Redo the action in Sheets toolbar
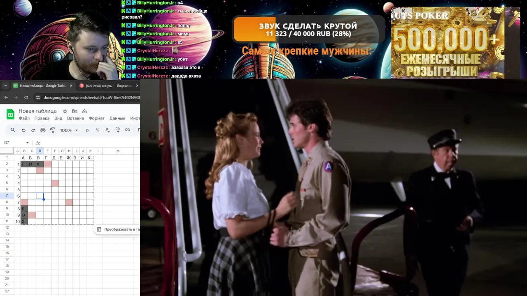 [33, 130]
